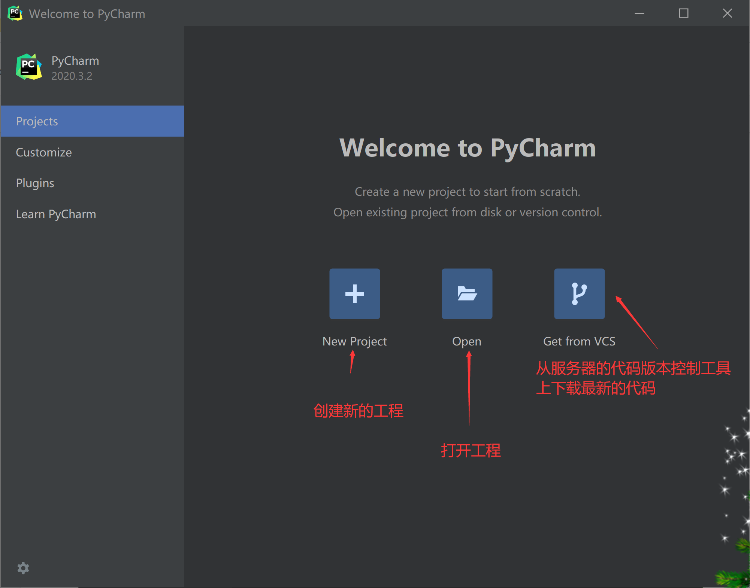
Task: Switch to the Customize tab
Action: pos(92,152)
